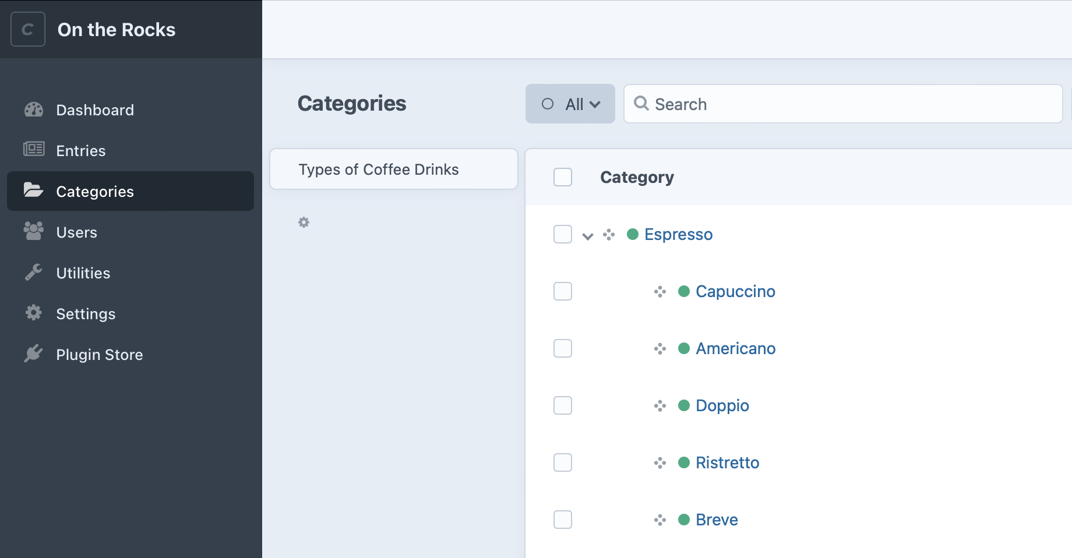
Task: Click the category group settings gear
Action: tap(304, 222)
